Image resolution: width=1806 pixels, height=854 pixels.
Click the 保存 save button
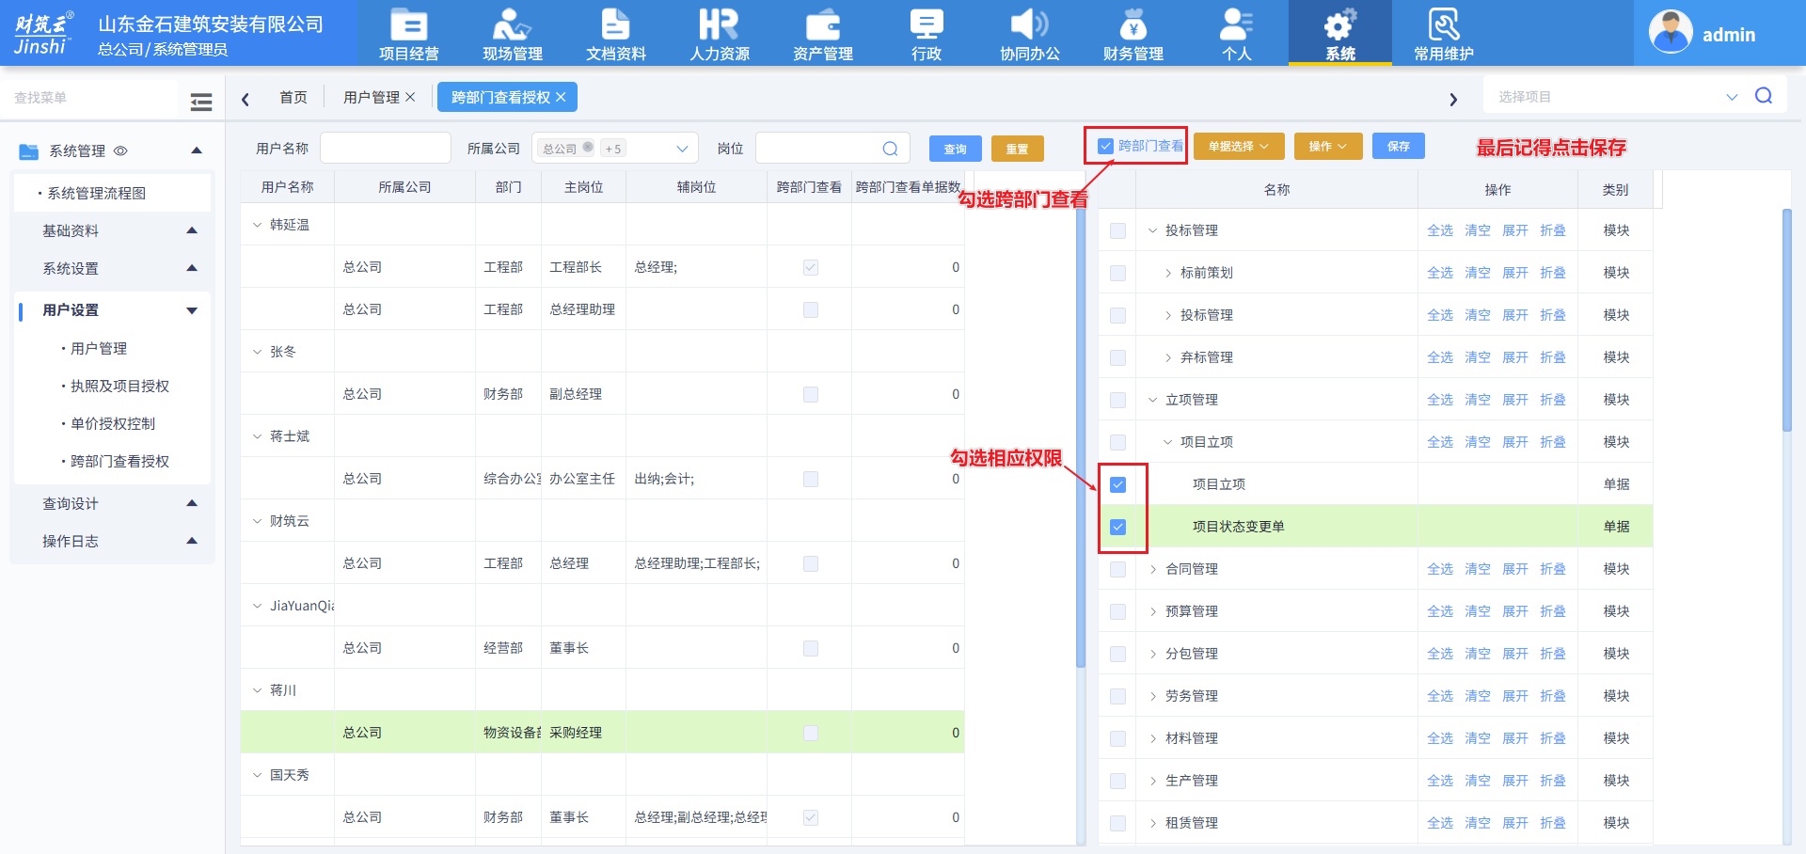[1399, 146]
